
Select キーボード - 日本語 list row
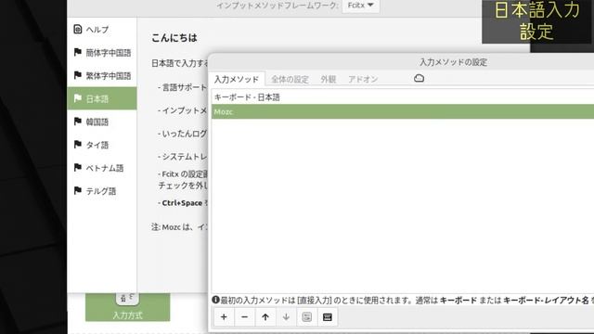click(403, 97)
